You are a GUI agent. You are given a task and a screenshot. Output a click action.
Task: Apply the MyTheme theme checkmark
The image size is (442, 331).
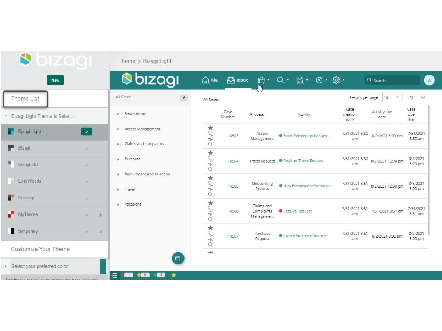point(87,215)
